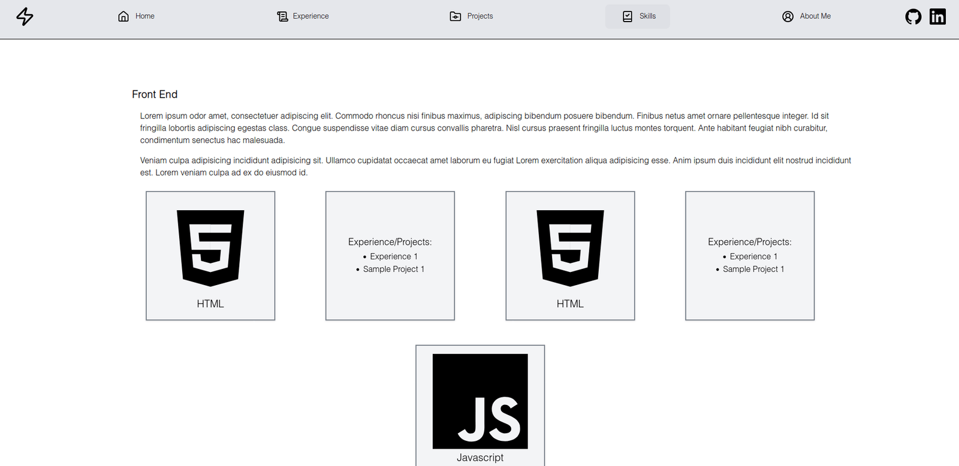This screenshot has height=466, width=959.
Task: Click the Skills checklist icon
Action: pos(628,16)
